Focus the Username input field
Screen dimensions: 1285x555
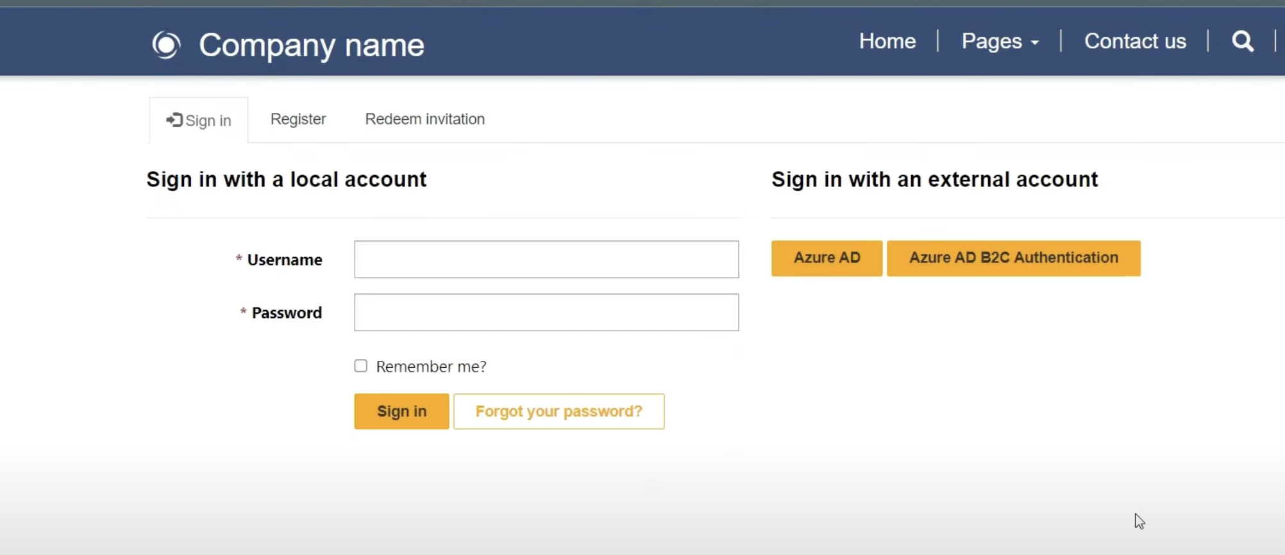pos(546,260)
